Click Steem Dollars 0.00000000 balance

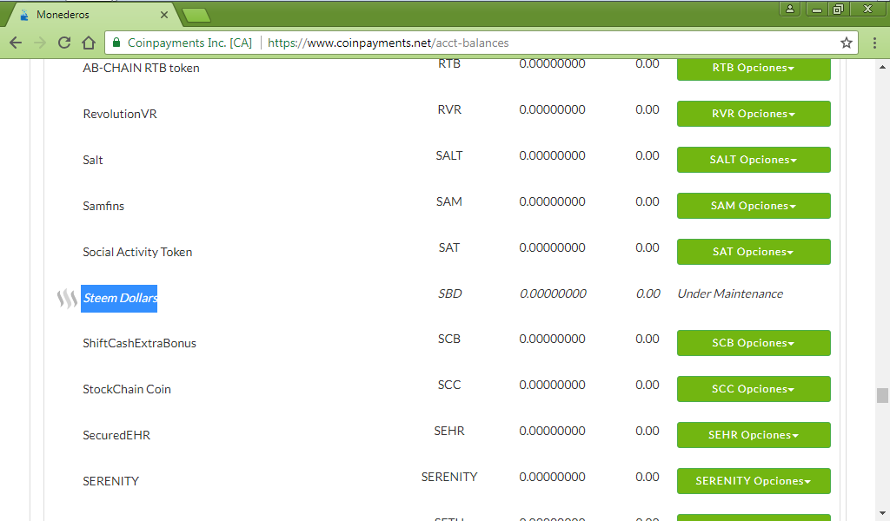(x=553, y=293)
